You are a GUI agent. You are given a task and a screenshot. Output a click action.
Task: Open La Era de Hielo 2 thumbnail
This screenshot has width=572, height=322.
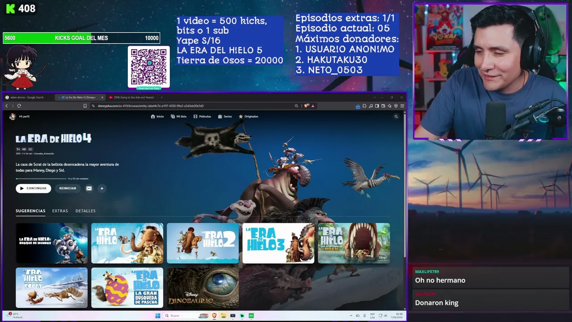pyautogui.click(x=203, y=243)
